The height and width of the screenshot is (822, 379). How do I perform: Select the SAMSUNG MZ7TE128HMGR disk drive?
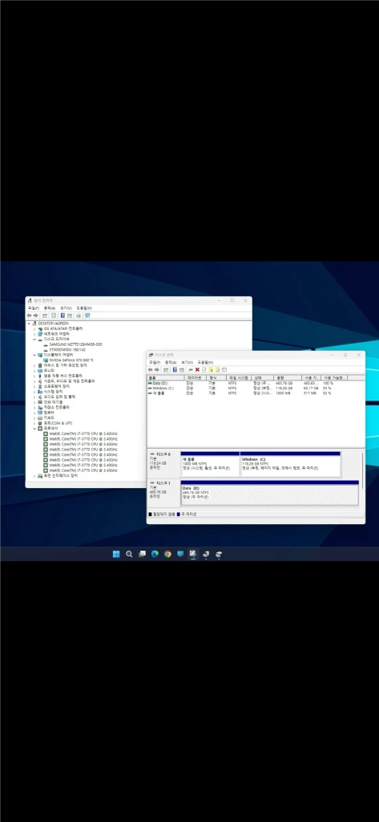pos(75,344)
